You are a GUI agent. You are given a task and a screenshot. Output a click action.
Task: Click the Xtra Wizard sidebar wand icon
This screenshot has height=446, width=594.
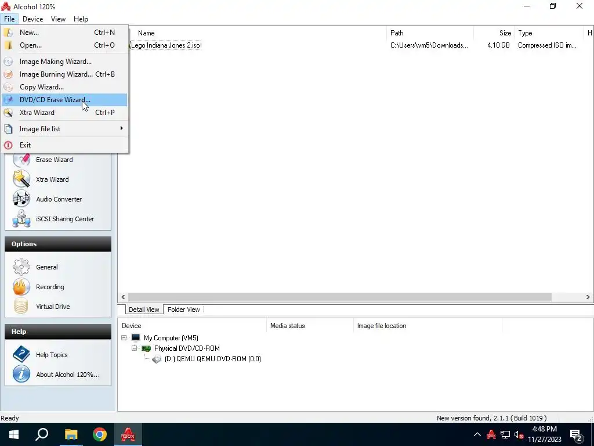21,179
